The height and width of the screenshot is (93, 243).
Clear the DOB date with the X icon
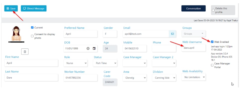(x=88, y=49)
